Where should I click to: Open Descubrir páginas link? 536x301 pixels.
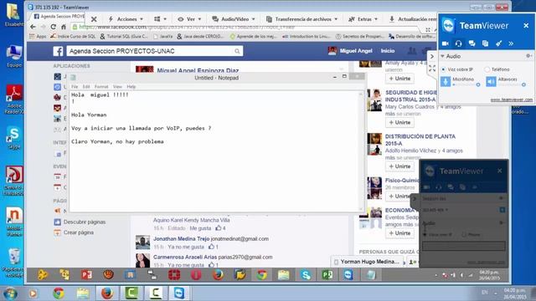pos(85,222)
